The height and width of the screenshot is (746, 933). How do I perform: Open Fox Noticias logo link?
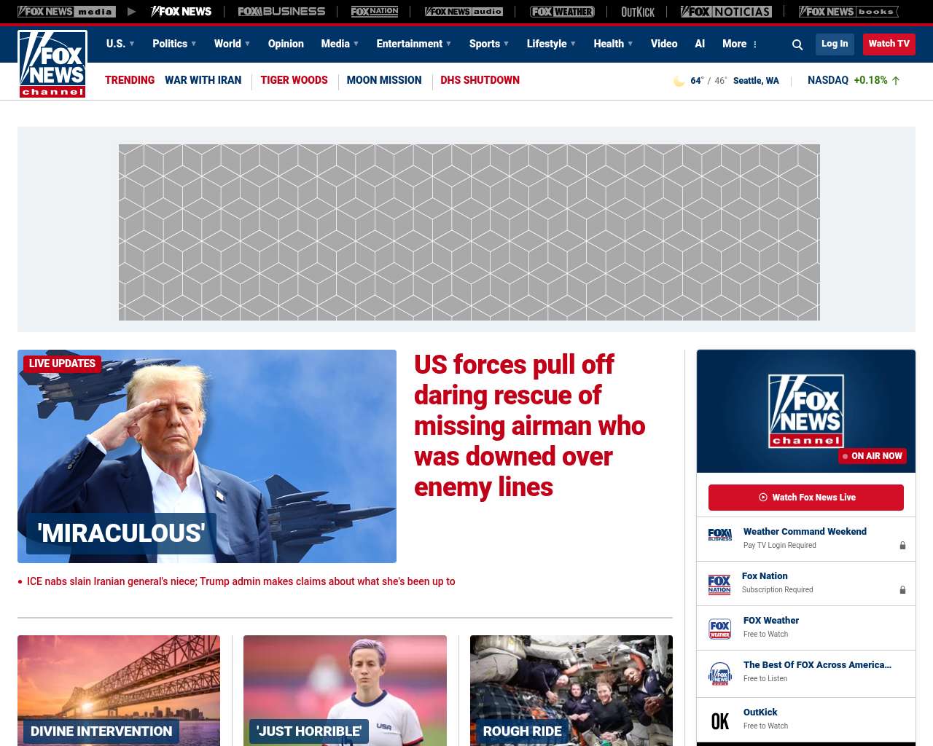tap(726, 12)
